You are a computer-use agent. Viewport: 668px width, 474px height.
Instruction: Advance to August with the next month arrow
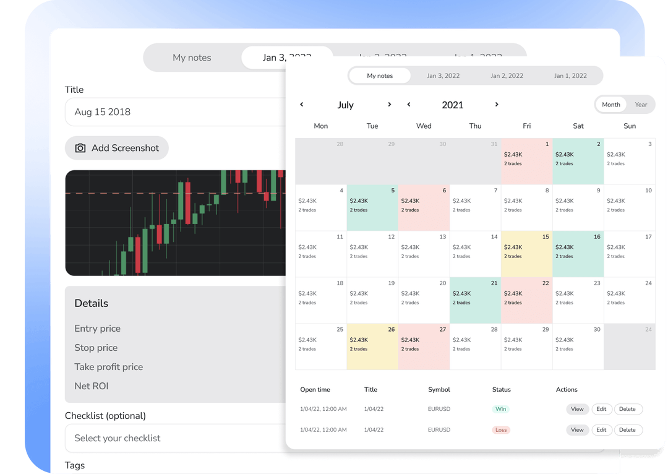pyautogui.click(x=390, y=105)
